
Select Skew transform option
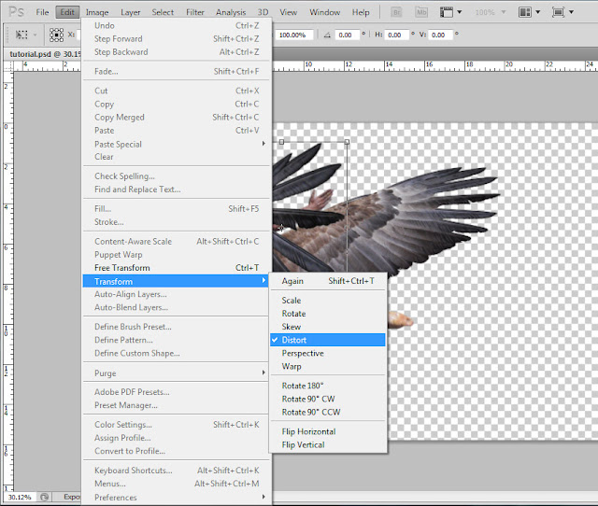coord(327,327)
